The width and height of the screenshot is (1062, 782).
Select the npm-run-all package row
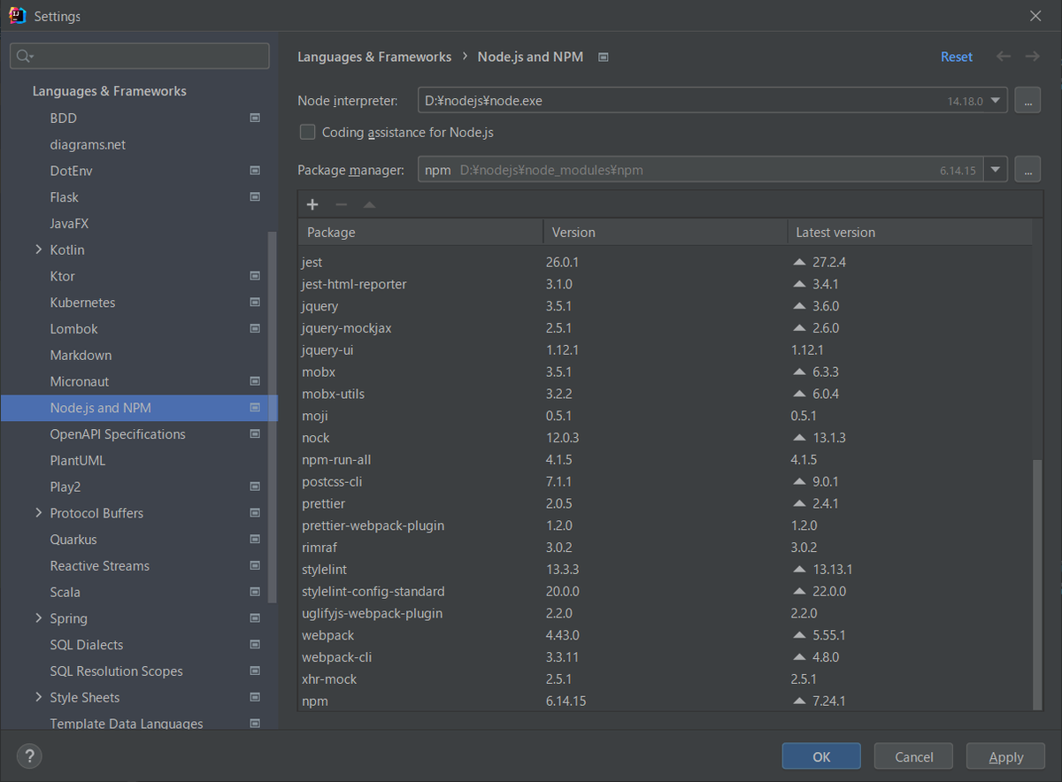pyautogui.click(x=666, y=460)
